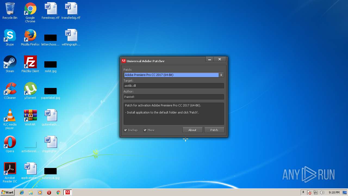The height and width of the screenshot is (196, 348).
Task: Select the activitiesrel... file icon
Action: [30, 147]
